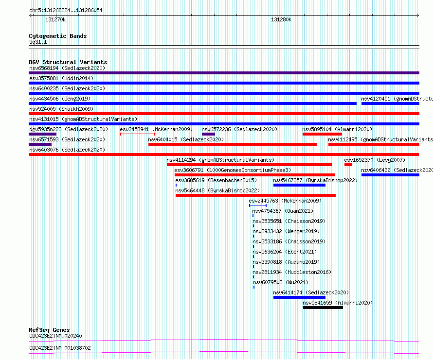The width and height of the screenshot is (433, 359).
Task: Click the nsv5467357 (ByrskaBishop2022) blue bar
Action: [x=299, y=185]
